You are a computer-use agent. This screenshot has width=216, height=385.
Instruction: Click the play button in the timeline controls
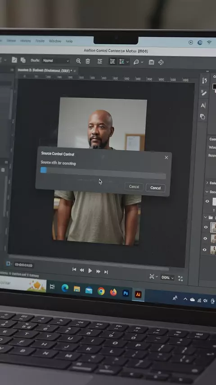pos(90,270)
